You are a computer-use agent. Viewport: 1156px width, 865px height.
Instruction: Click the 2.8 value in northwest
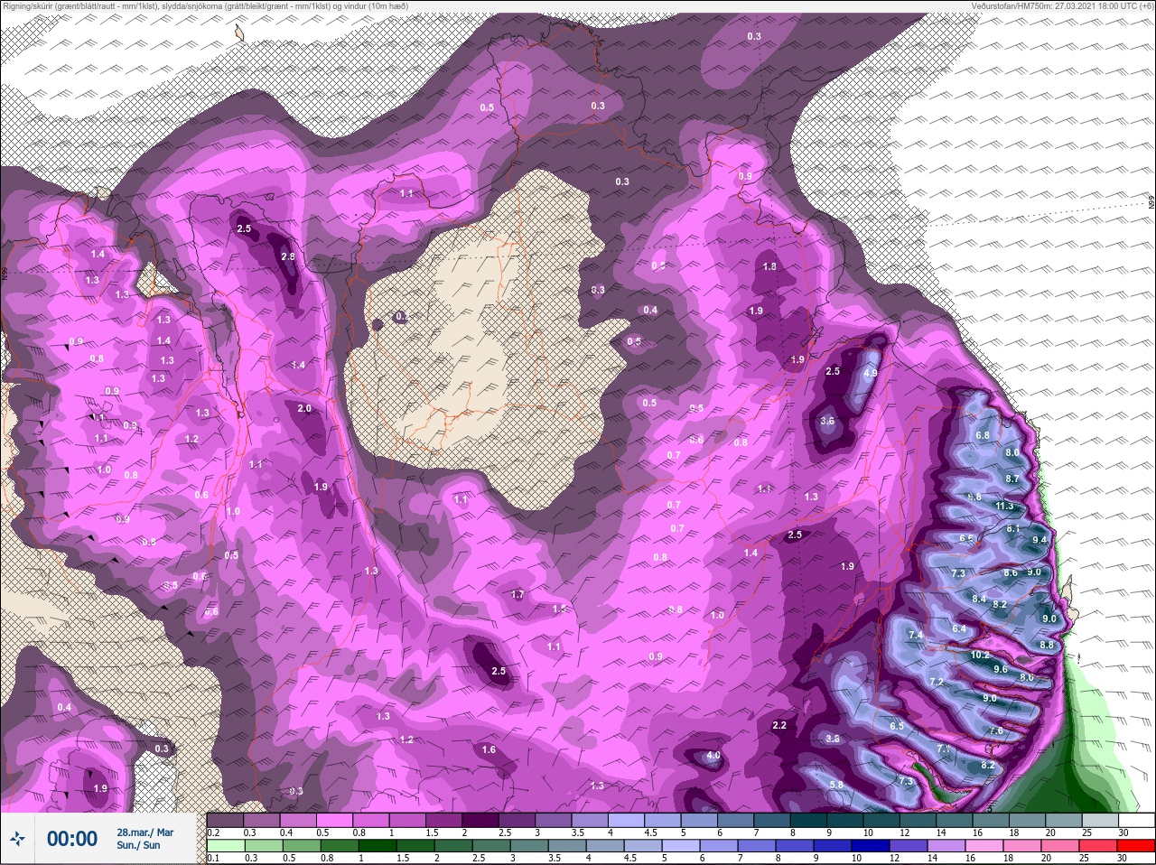tap(288, 257)
